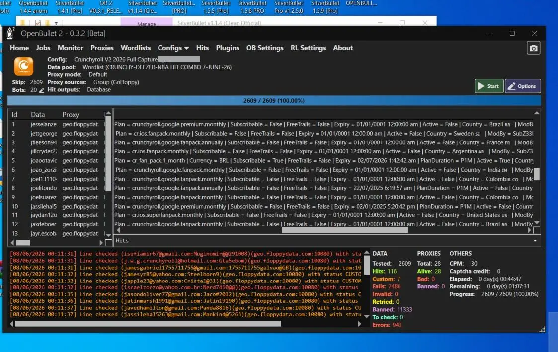
Task: Open RL Settings
Action: tap(308, 48)
